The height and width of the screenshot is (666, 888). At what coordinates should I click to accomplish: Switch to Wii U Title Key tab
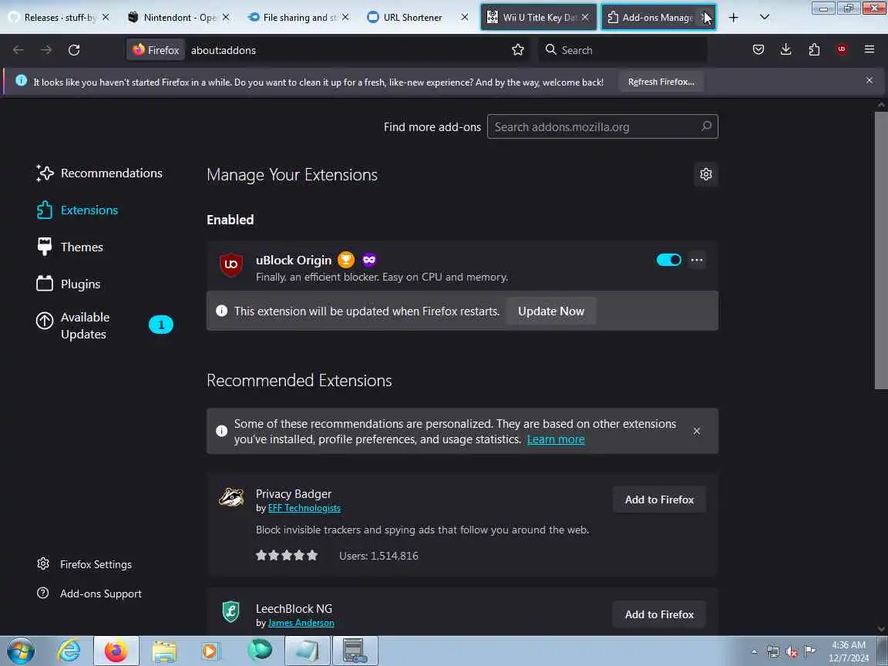click(539, 18)
